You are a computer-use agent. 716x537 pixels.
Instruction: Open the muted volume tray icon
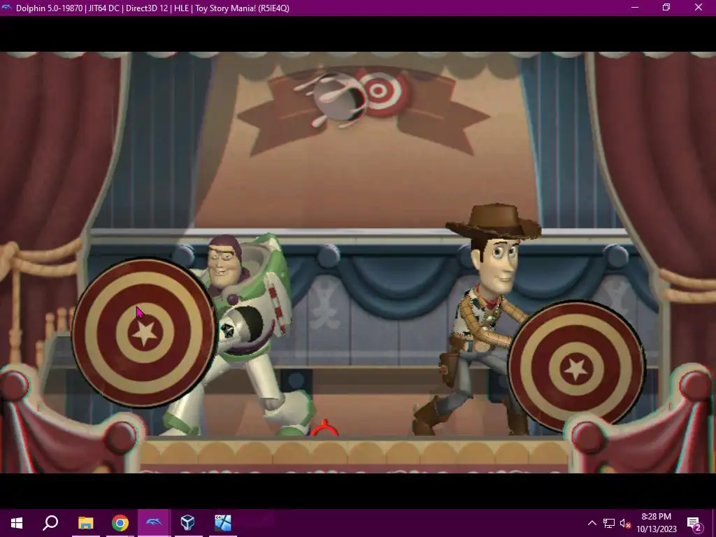625,523
